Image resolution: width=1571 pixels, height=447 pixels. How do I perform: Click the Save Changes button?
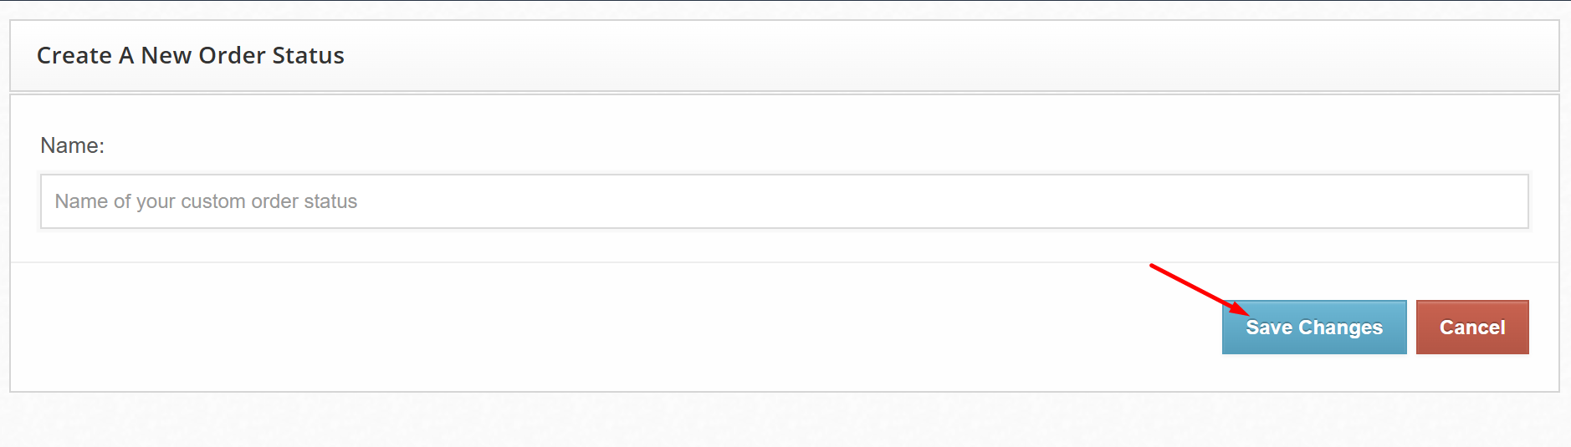coord(1313,328)
